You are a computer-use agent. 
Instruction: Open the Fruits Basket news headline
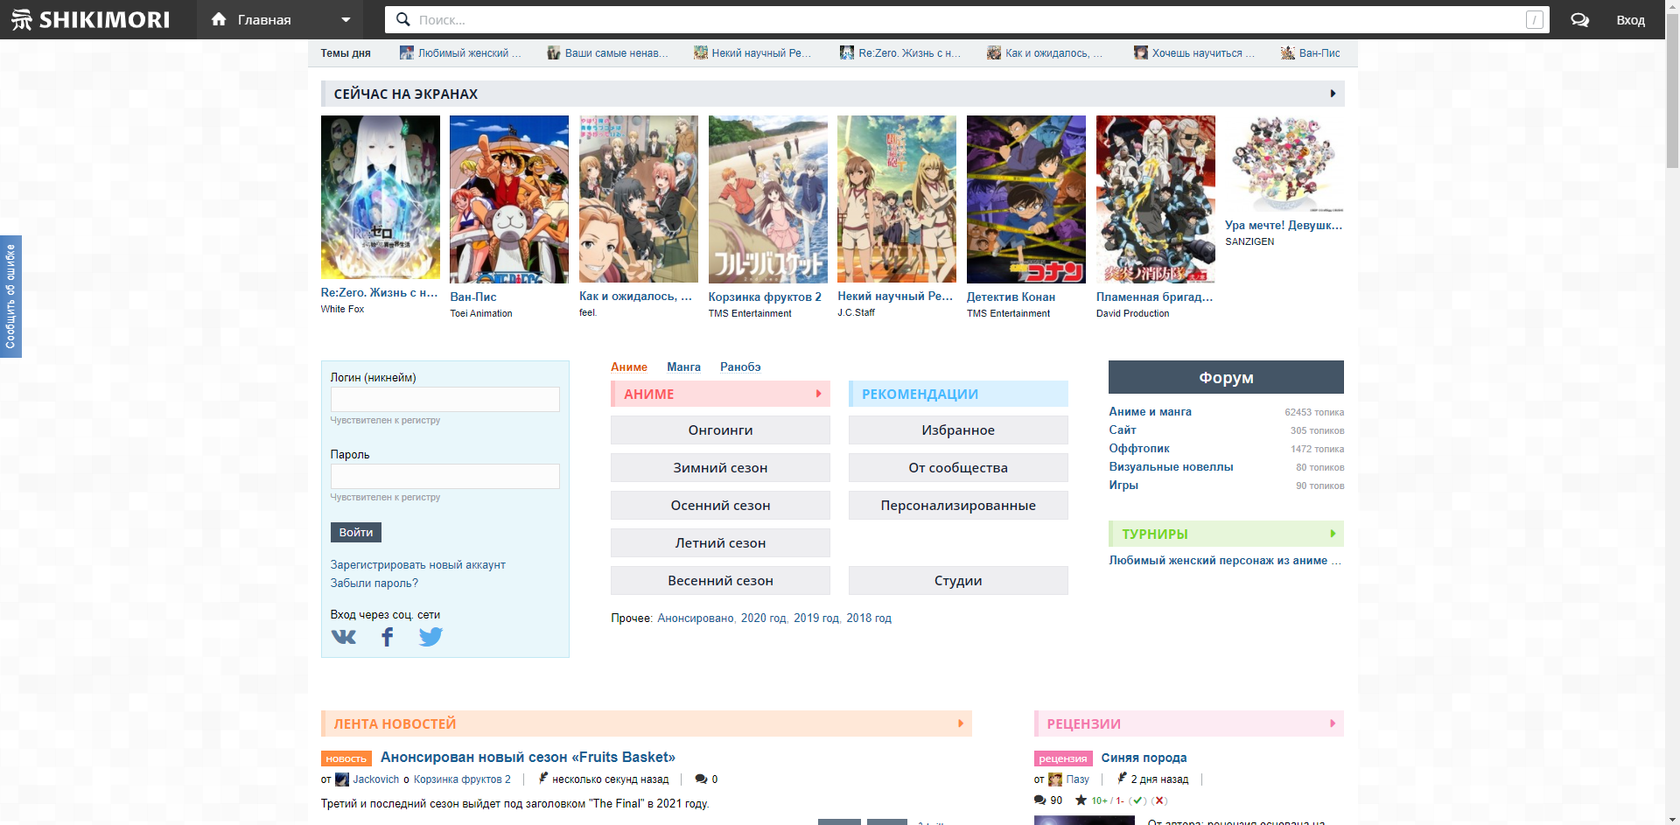tap(528, 758)
